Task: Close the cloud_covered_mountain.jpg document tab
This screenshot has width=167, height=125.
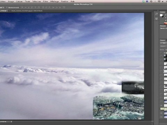Action: [x=10, y=11]
